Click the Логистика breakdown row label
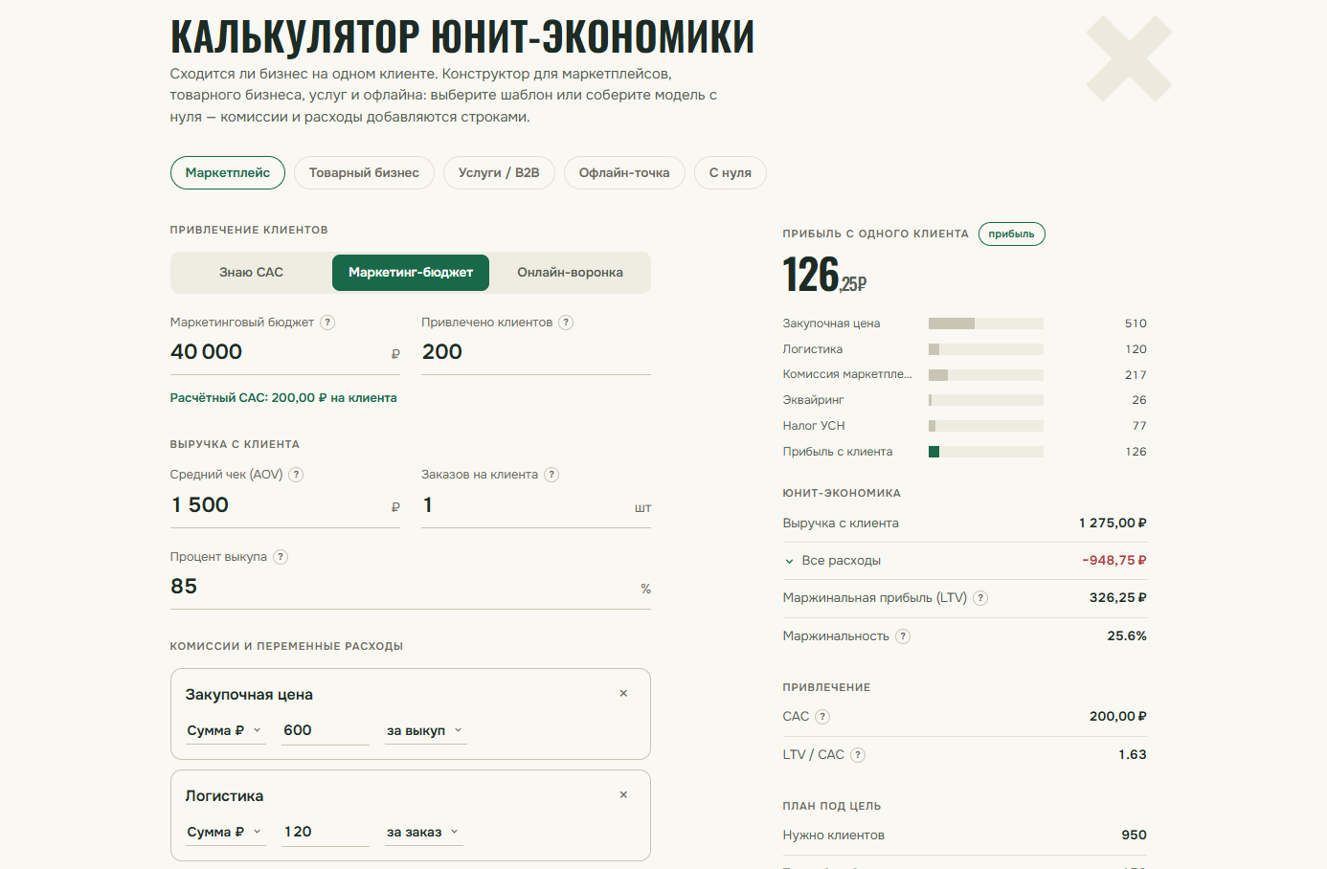 [813, 349]
